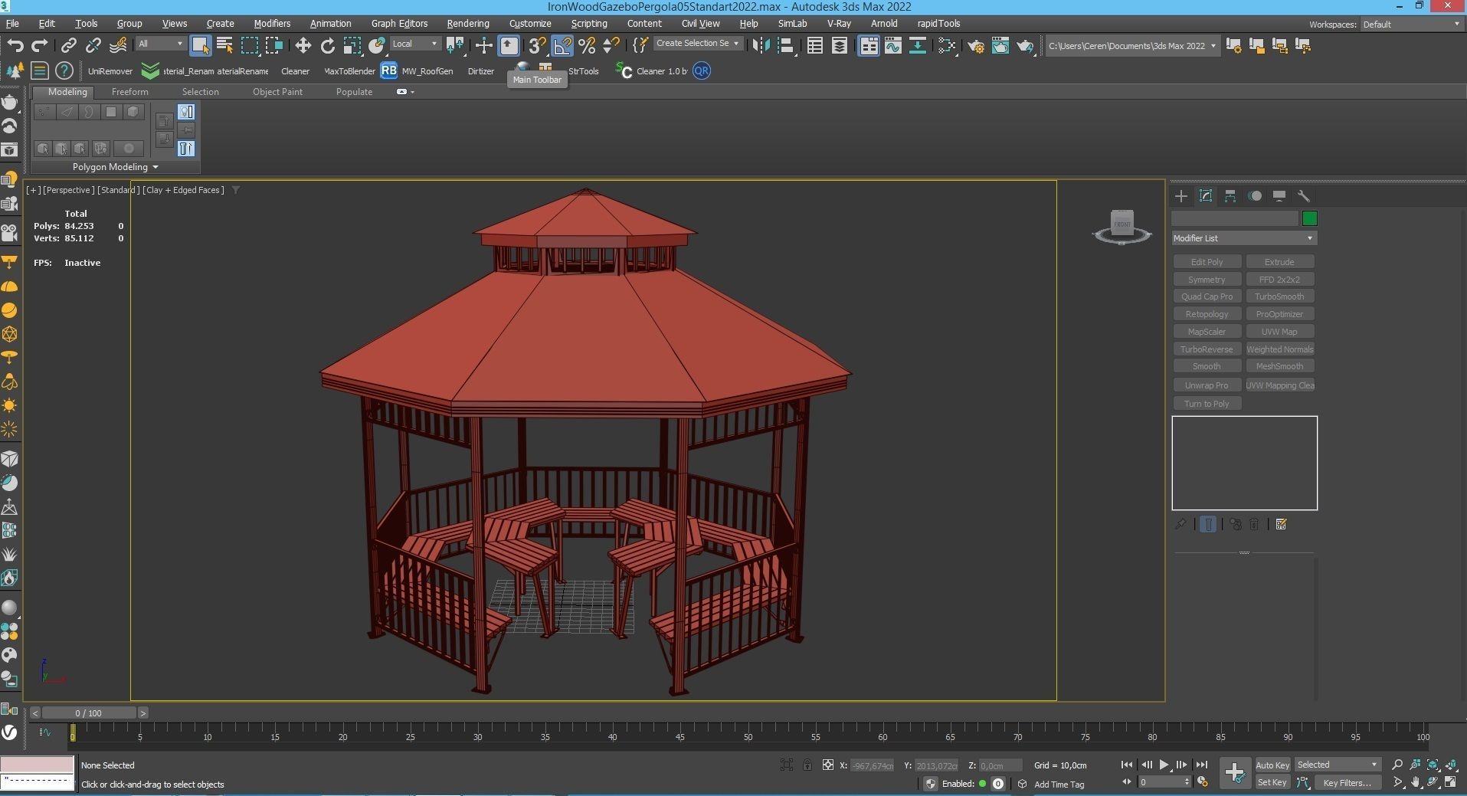Toggle the Selection Lock padlock
Viewport: 1467px width, 796px height.
(807, 765)
